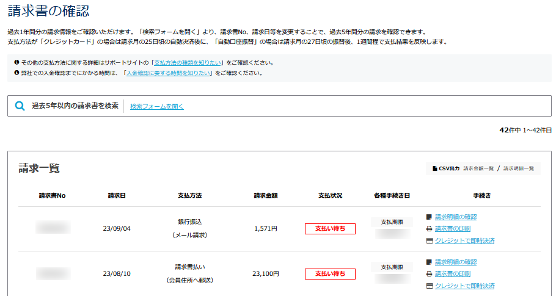Click the printer icon for the 1,571円 invoice
Image resolution: width=556 pixels, height=296 pixels.
tap(429, 229)
